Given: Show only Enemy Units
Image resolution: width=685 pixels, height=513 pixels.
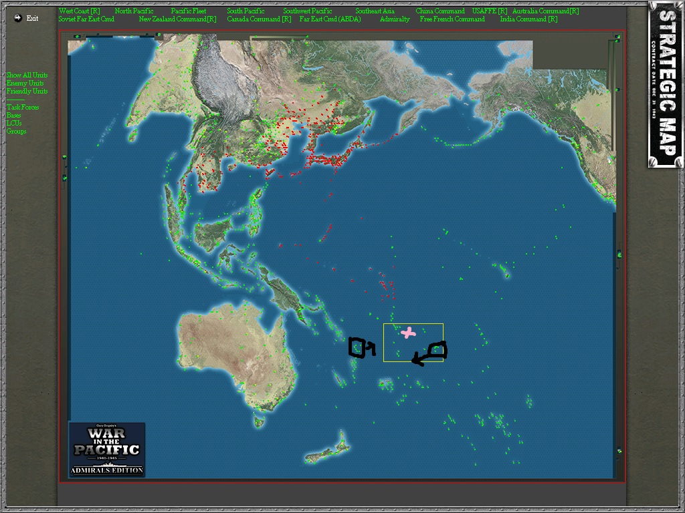Looking at the screenshot, I should (x=25, y=83).
